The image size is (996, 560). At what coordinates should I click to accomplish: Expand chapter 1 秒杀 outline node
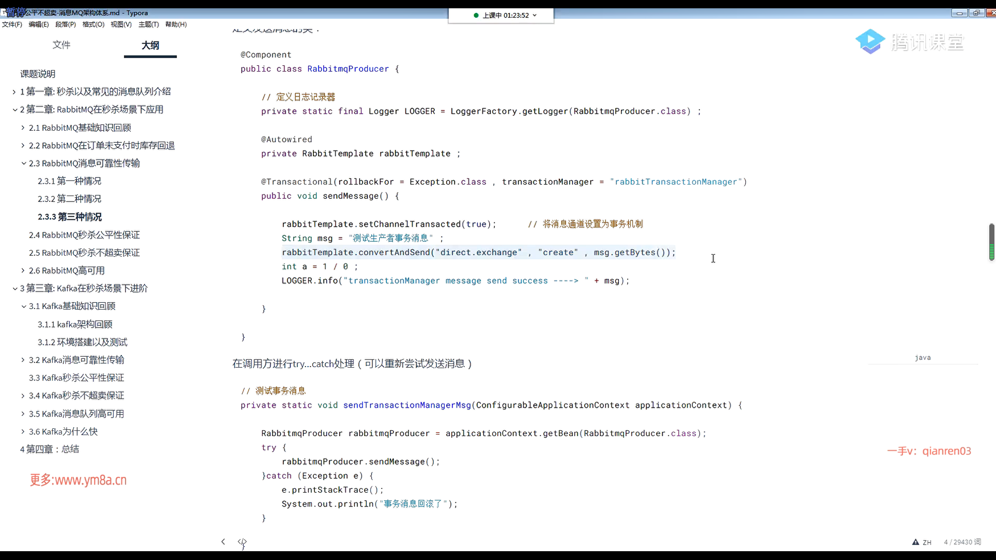15,92
